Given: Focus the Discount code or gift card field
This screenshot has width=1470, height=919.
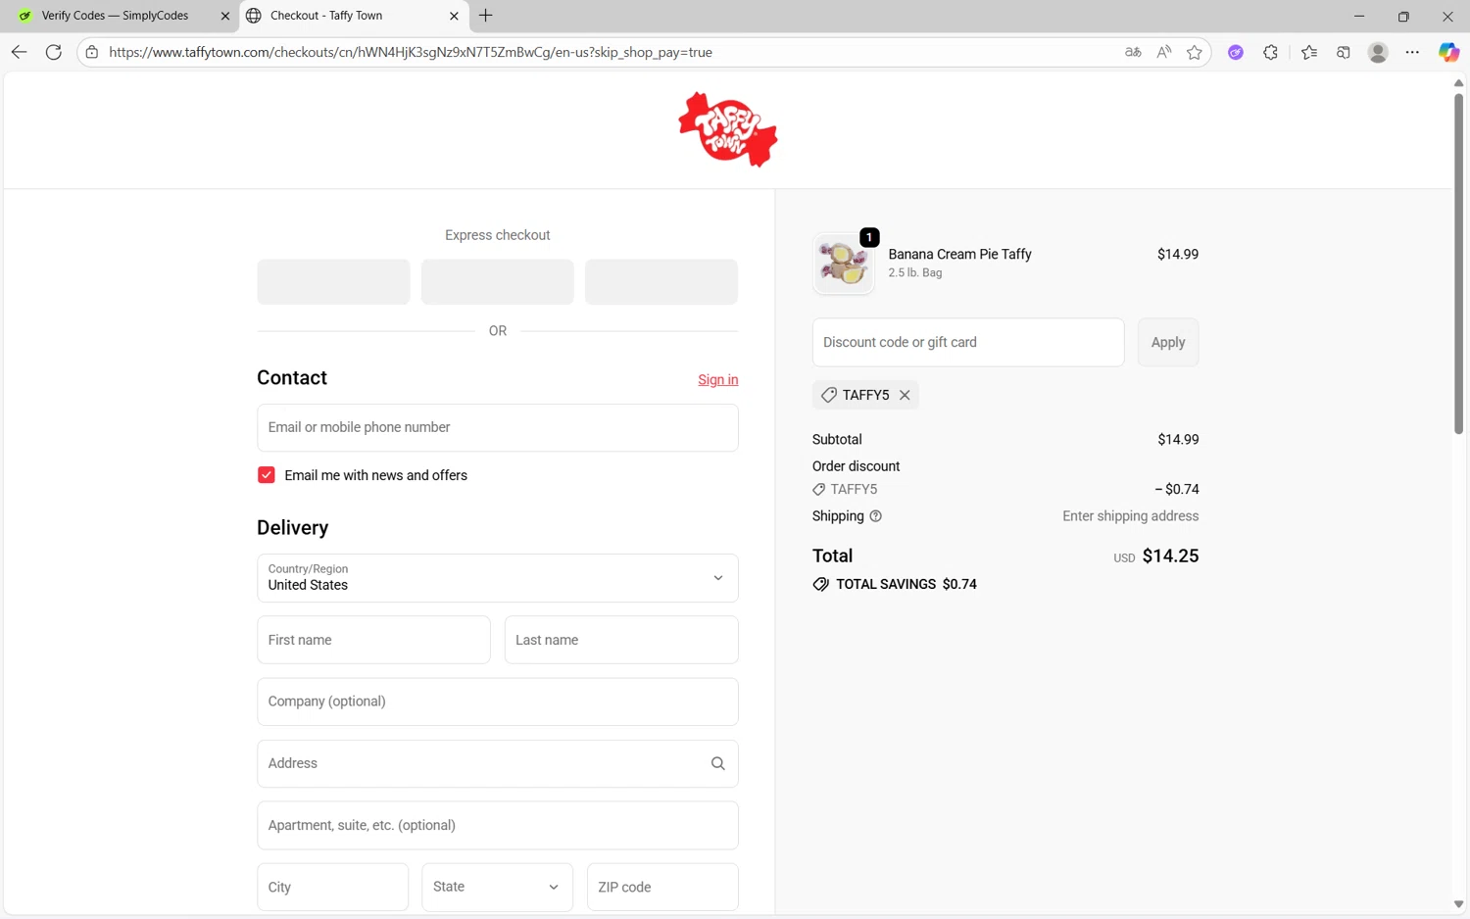Looking at the screenshot, I should [x=968, y=342].
